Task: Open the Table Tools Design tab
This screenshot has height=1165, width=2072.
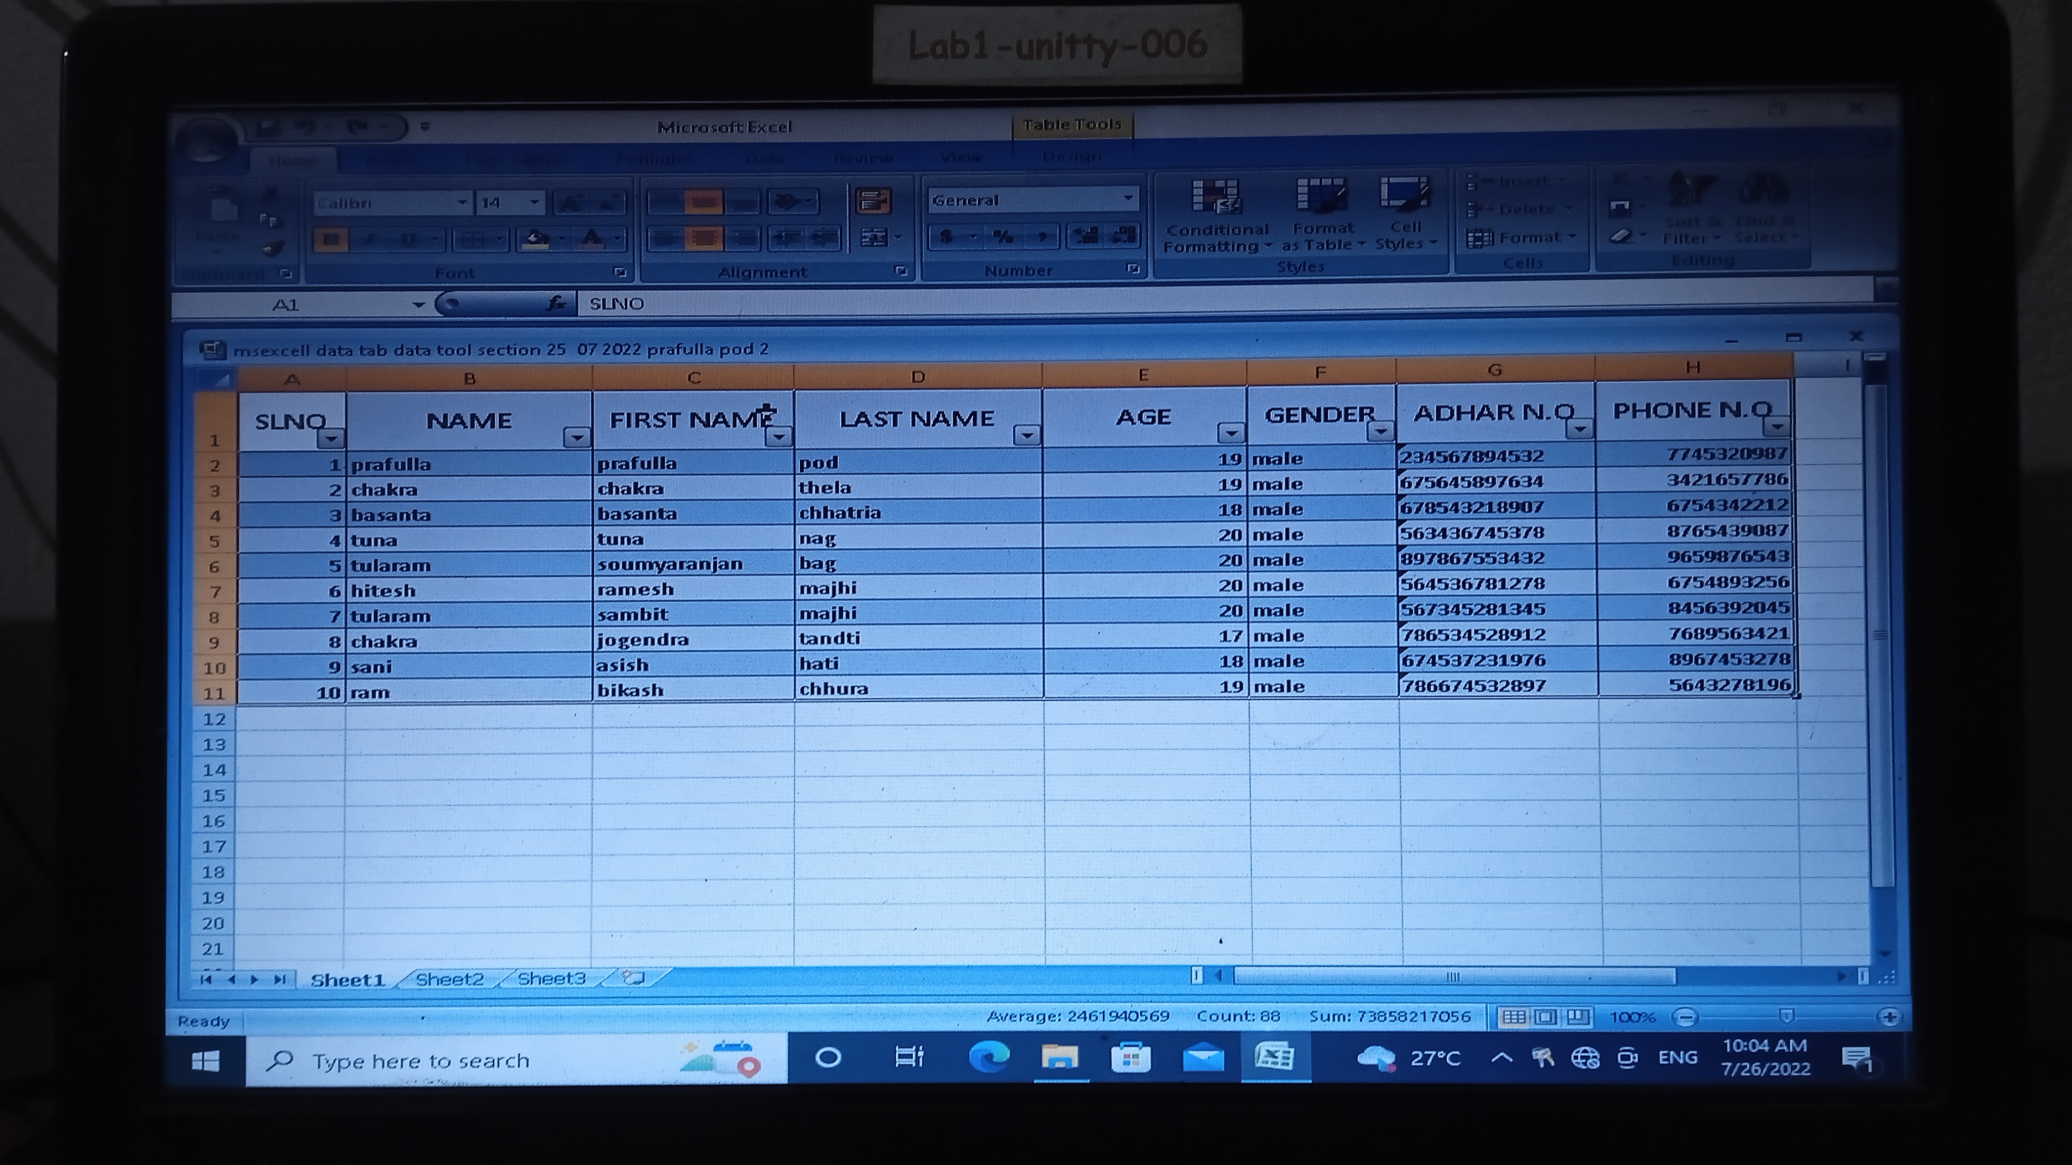Action: [1071, 156]
